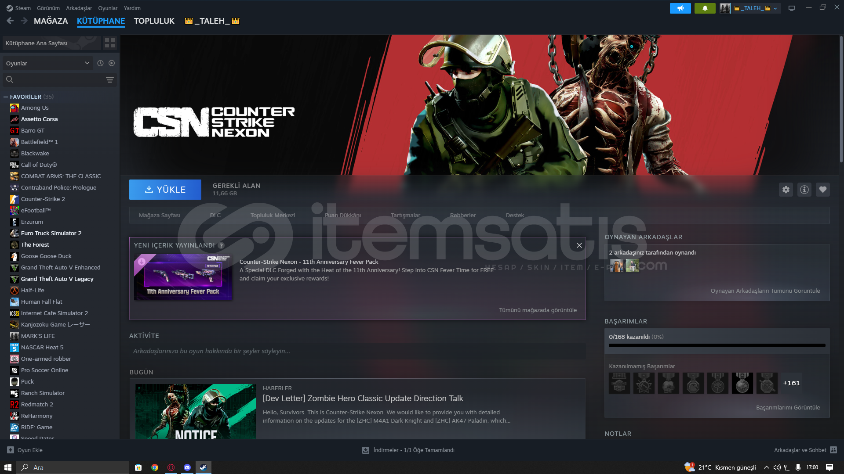Open the game settings gear icon
This screenshot has height=474, width=844.
786,190
